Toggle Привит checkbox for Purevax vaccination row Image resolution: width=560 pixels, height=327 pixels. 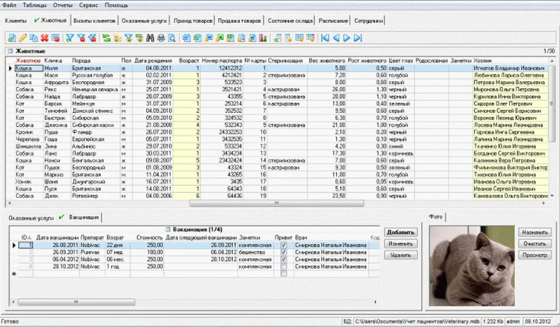(x=283, y=252)
